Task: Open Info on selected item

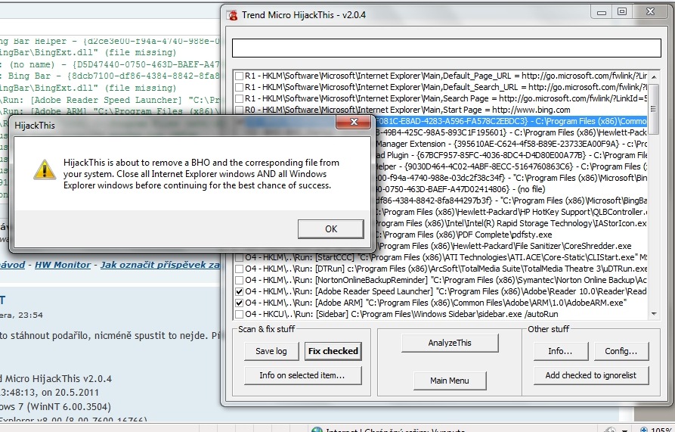Action: 302,375
